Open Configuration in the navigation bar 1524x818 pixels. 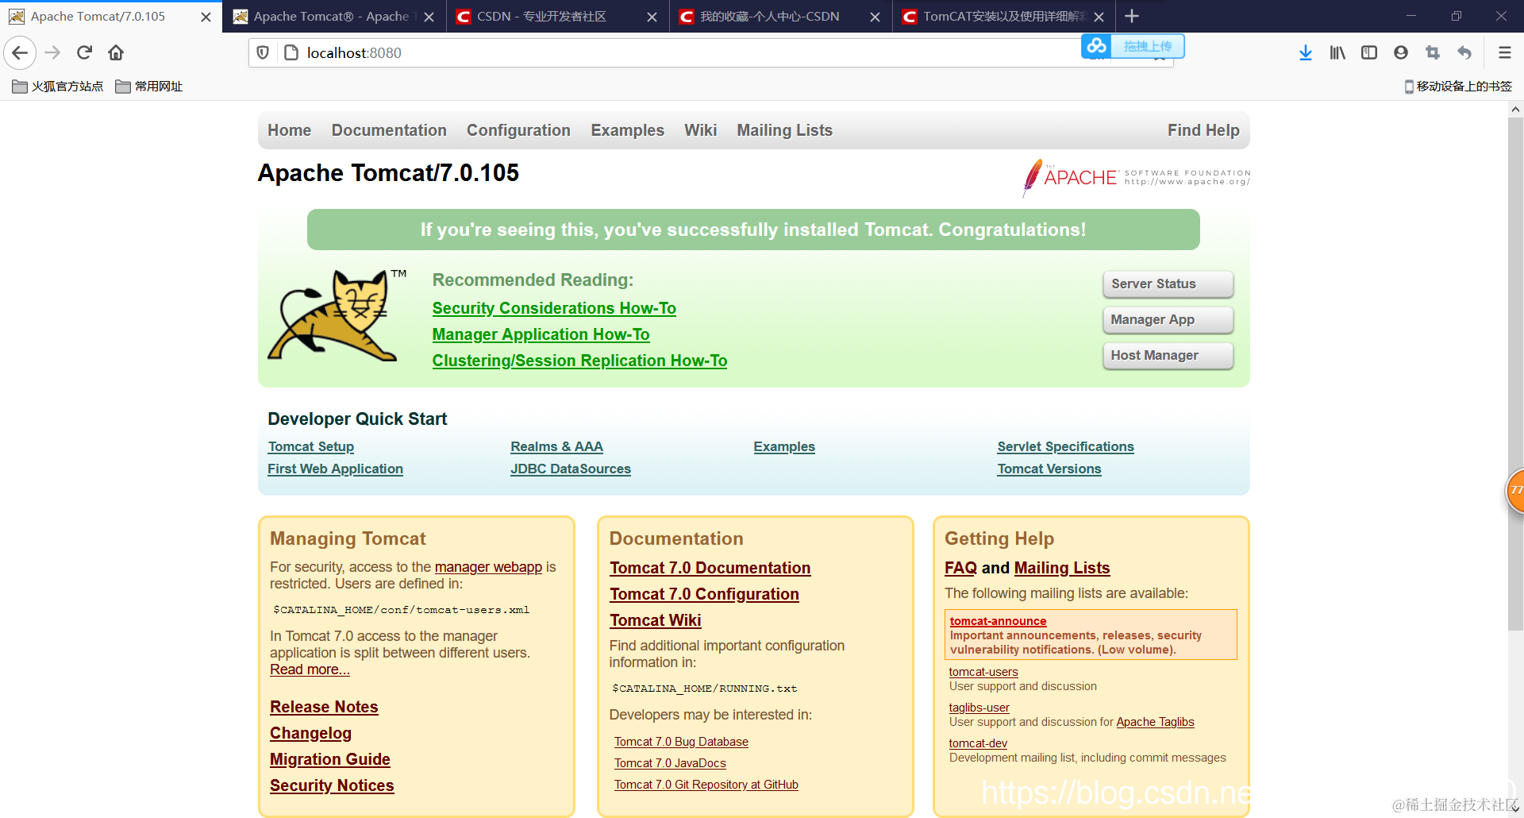tap(518, 130)
